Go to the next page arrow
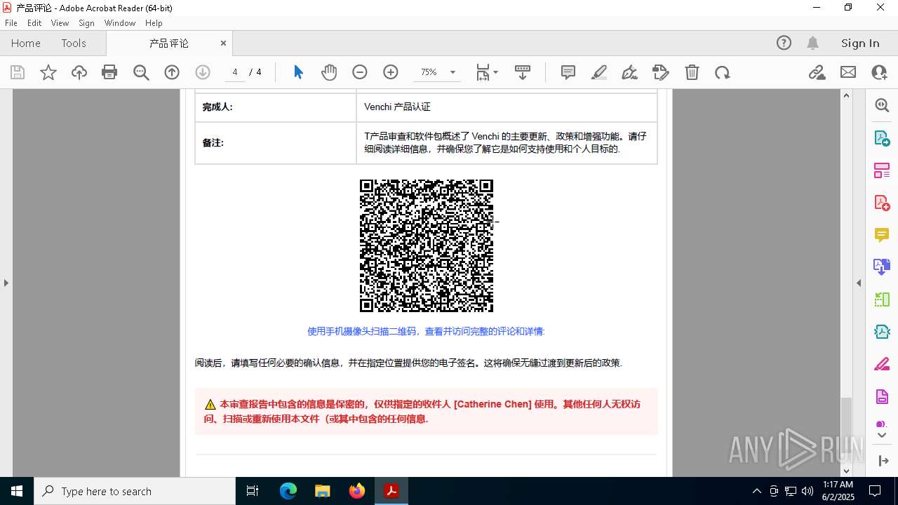The image size is (898, 505). point(203,72)
